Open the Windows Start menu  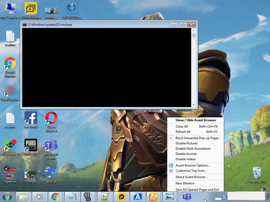point(7,197)
